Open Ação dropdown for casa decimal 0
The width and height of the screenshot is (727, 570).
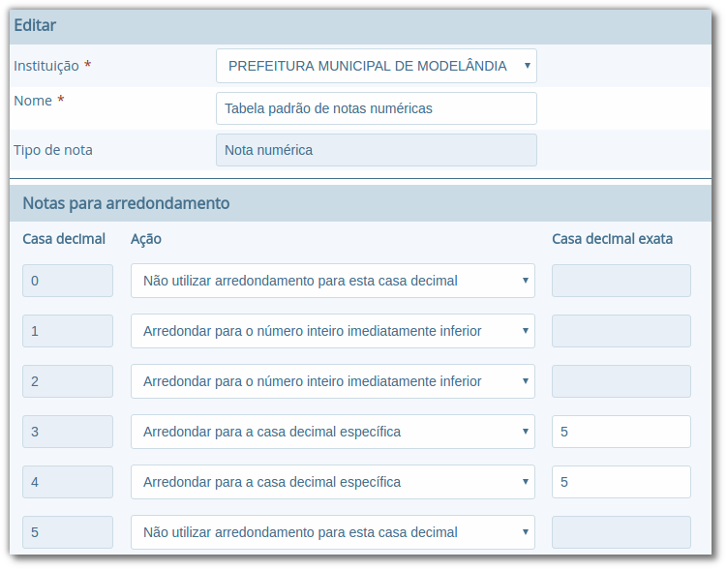(332, 281)
